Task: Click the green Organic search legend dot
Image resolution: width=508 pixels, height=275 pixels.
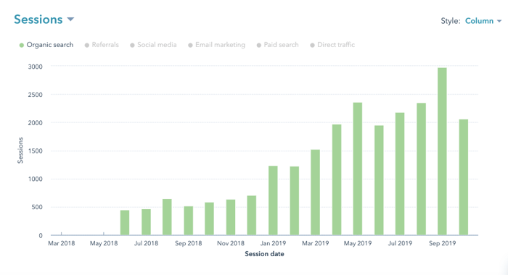Action: [x=22, y=46]
